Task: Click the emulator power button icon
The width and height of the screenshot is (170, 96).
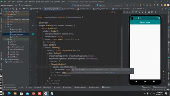Action: (x=124, y=12)
